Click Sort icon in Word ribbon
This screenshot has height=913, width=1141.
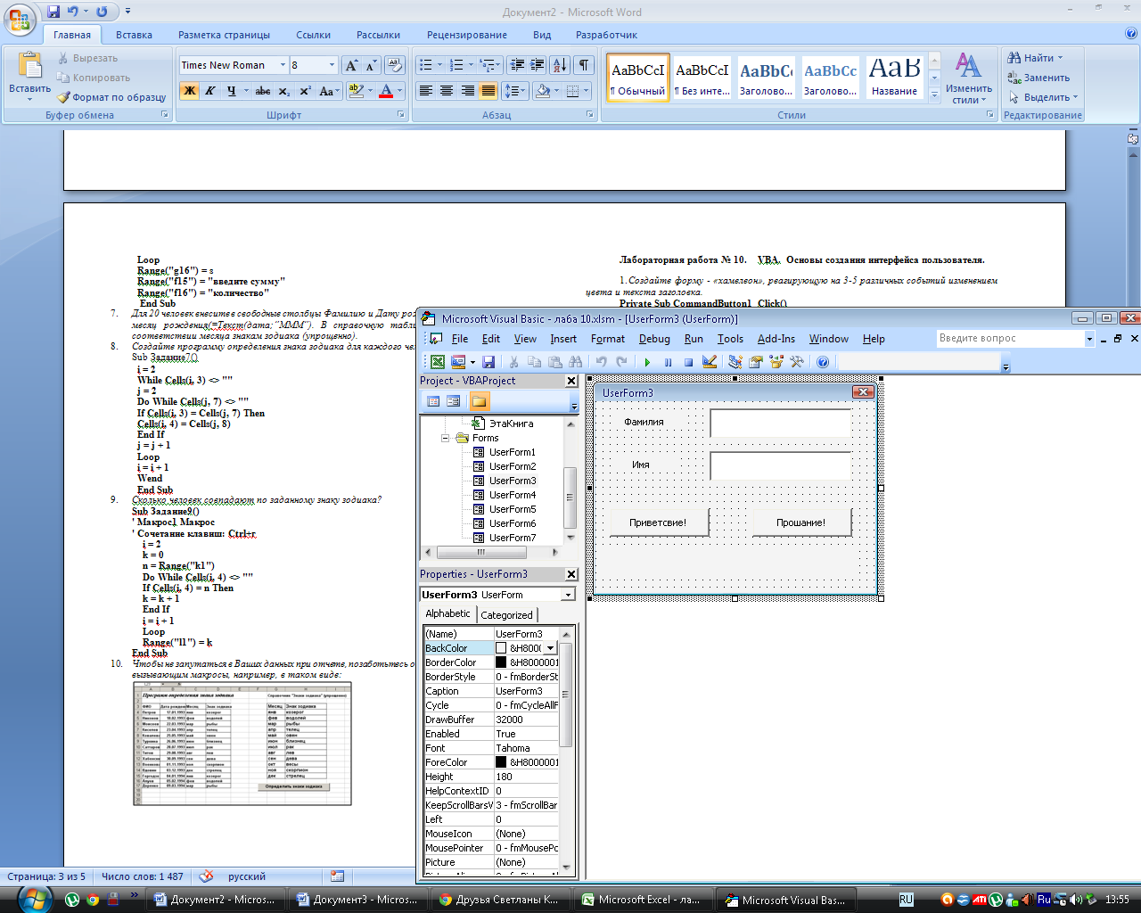(x=560, y=65)
